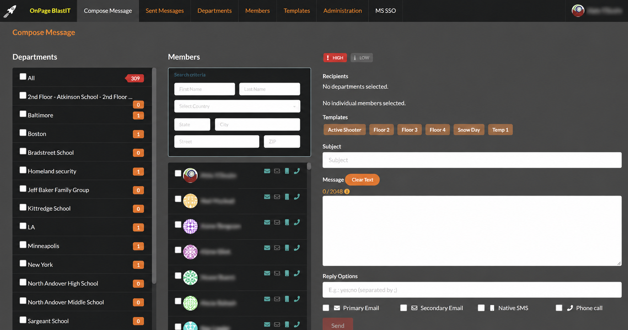
Task: Click the Clear Text button
Action: [362, 180]
